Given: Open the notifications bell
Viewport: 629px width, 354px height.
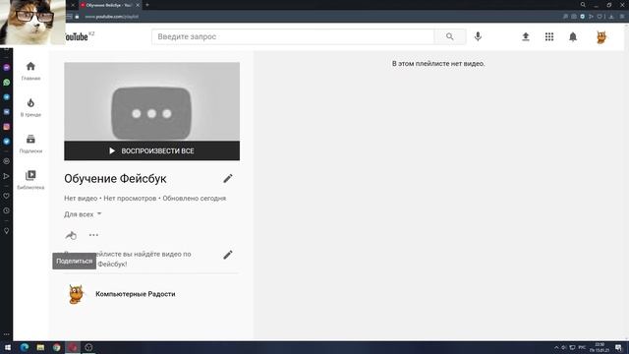Looking at the screenshot, I should (x=573, y=37).
